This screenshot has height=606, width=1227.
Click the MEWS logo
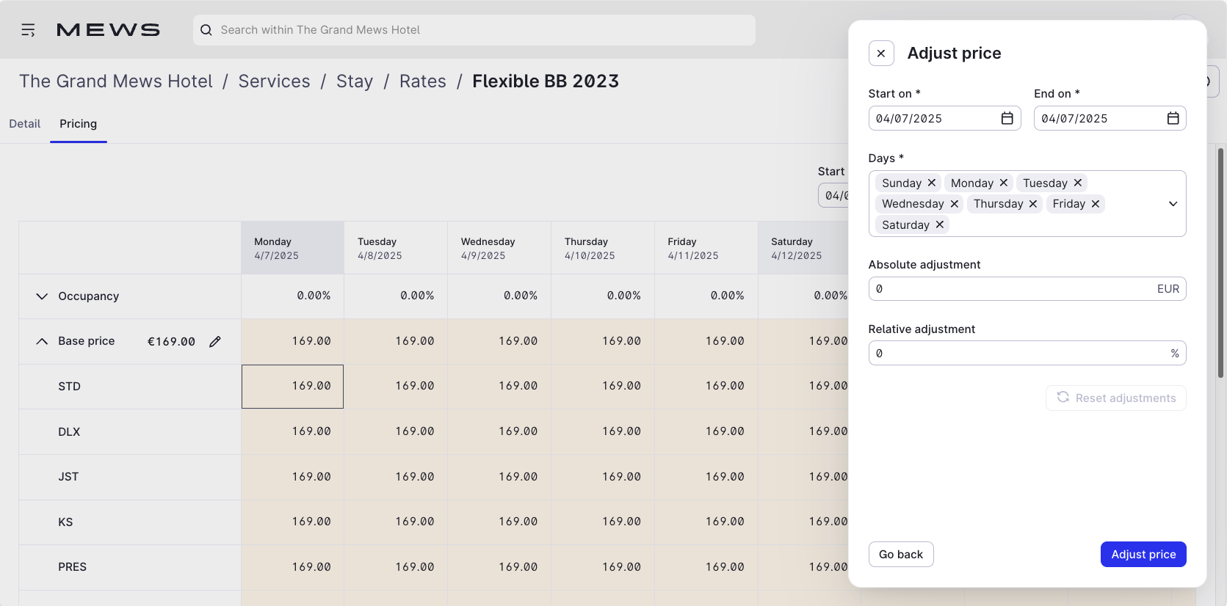[108, 30]
